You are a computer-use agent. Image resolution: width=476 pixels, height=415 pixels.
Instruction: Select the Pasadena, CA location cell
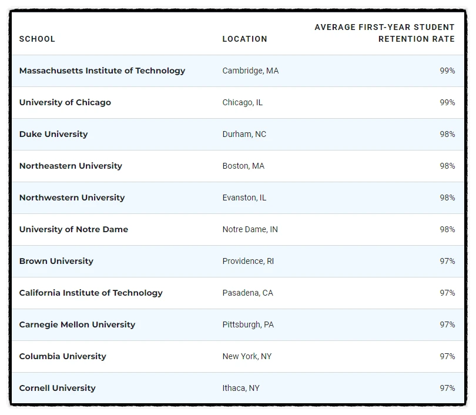point(247,293)
